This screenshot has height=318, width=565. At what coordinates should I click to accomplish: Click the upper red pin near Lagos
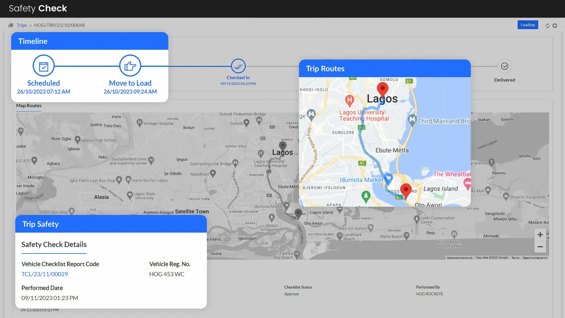(x=383, y=88)
